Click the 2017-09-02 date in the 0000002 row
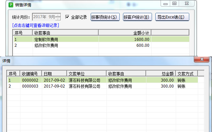The image size is (212, 132). pos(54,80)
